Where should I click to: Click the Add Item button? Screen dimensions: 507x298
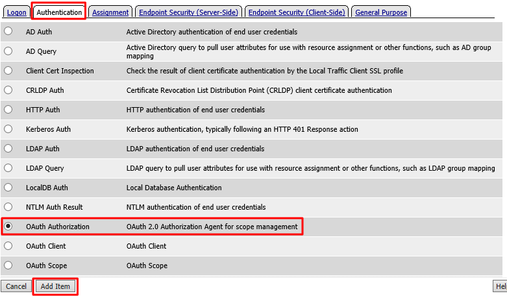[55, 286]
